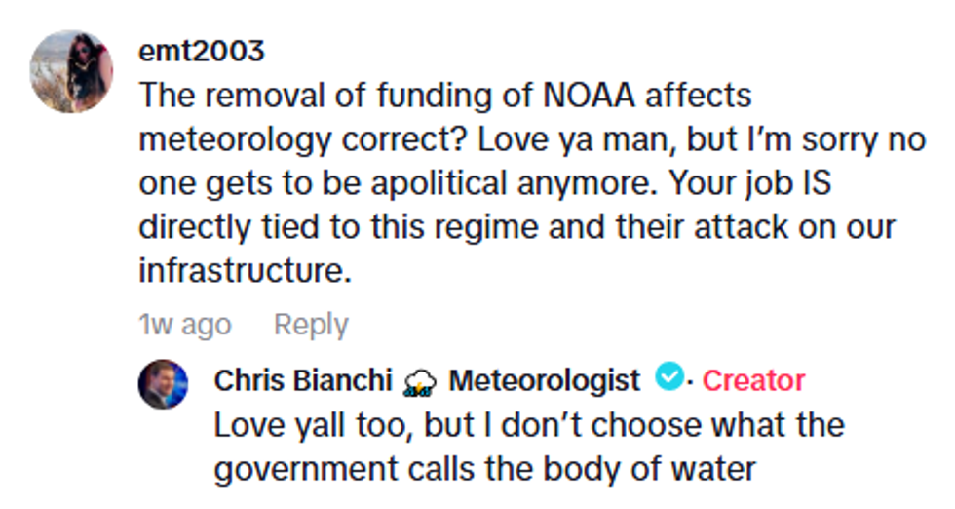Screen dimensions: 955x509
Task: Click the line "government calls the body of water"
Action: coord(484,469)
